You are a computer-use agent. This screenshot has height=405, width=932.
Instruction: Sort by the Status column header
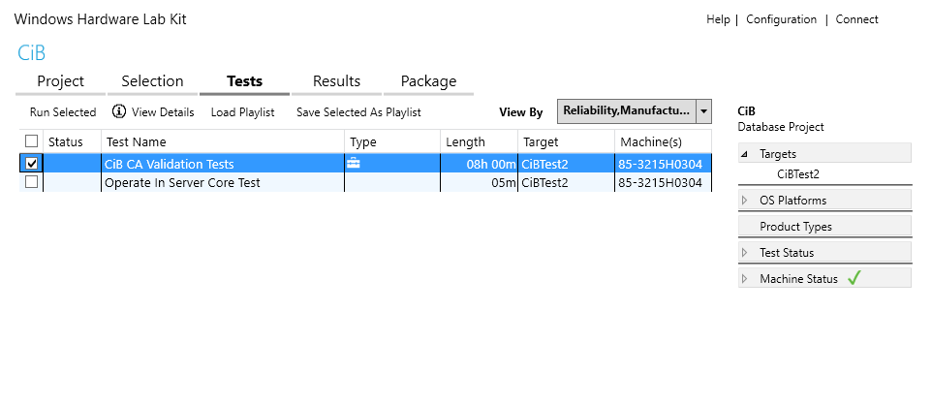[x=72, y=141]
